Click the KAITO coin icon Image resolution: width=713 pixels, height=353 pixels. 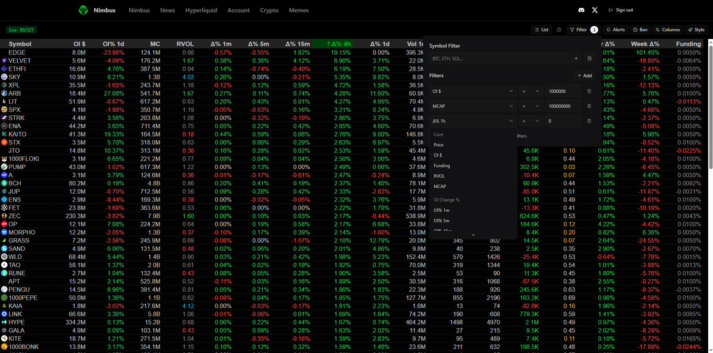(4, 134)
